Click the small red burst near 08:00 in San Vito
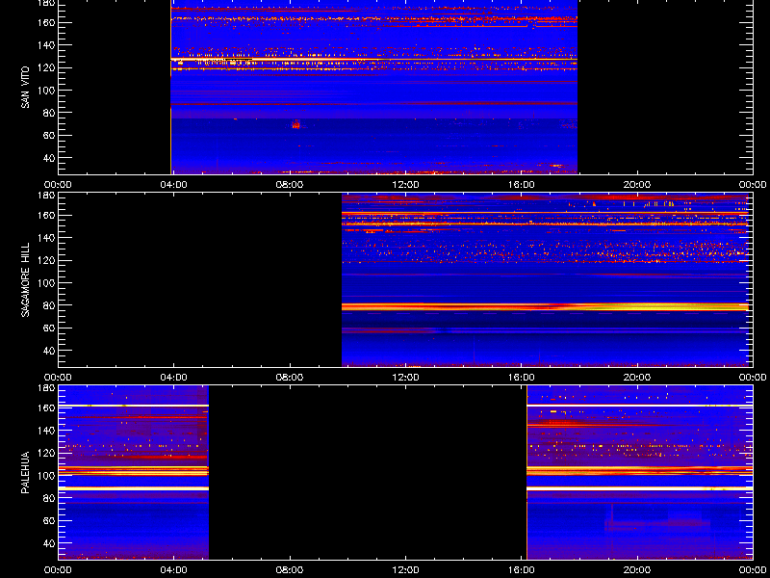The image size is (770, 578). pyautogui.click(x=295, y=125)
